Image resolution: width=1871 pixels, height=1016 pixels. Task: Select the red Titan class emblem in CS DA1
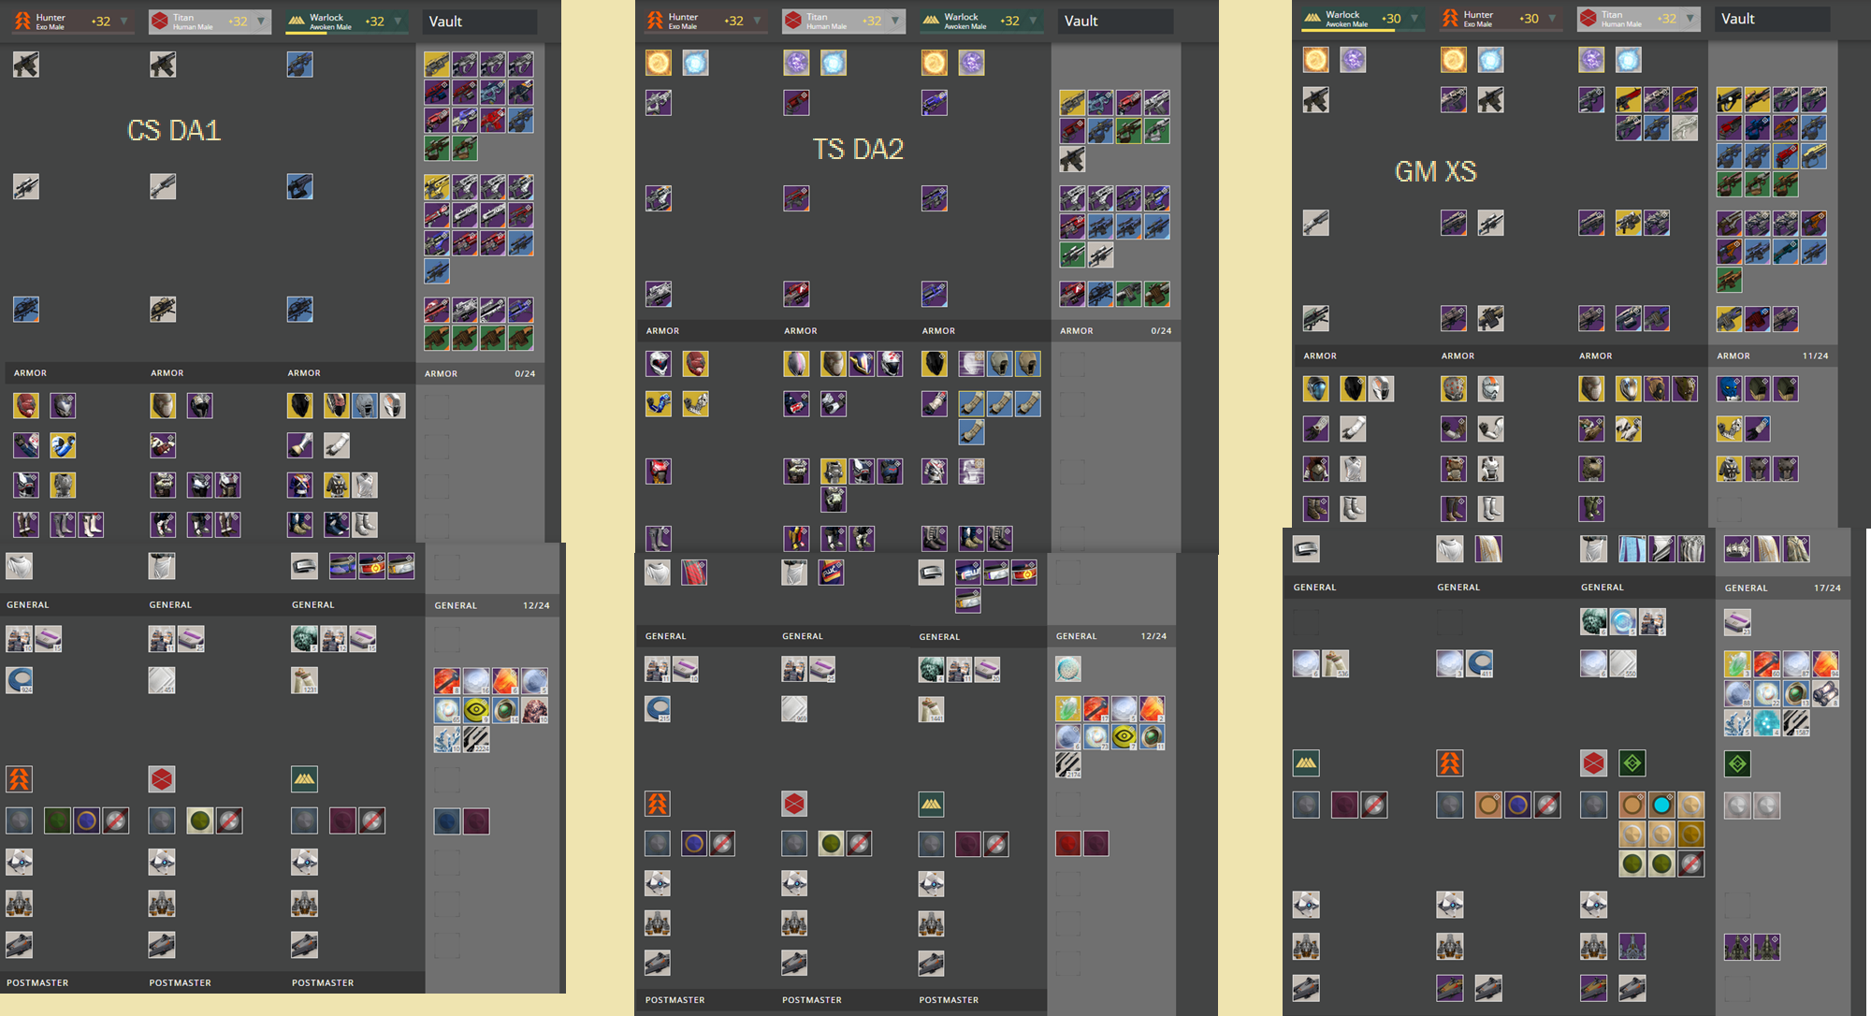click(162, 778)
